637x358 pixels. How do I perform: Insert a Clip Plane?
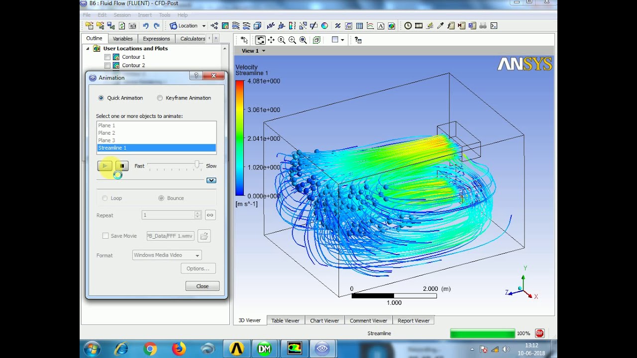314,26
